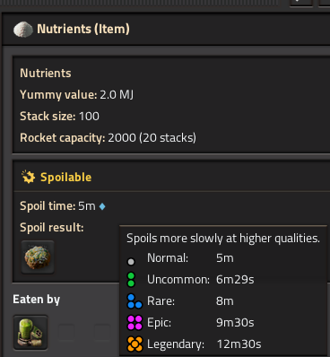Click the Uncommon 6m29s spoil time
Screen dimensions: 330x357
(235, 280)
